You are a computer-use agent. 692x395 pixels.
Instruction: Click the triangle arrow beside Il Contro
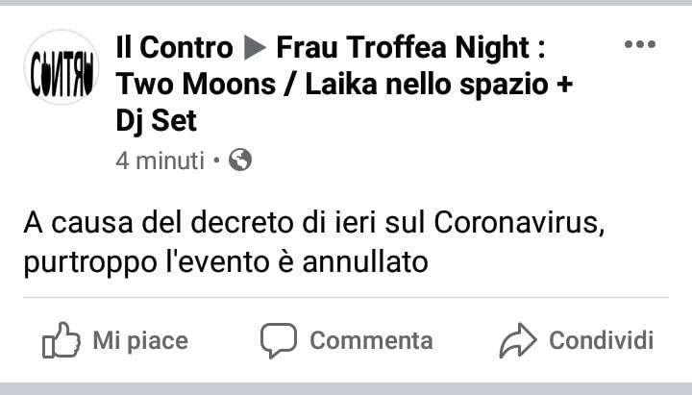click(x=255, y=47)
